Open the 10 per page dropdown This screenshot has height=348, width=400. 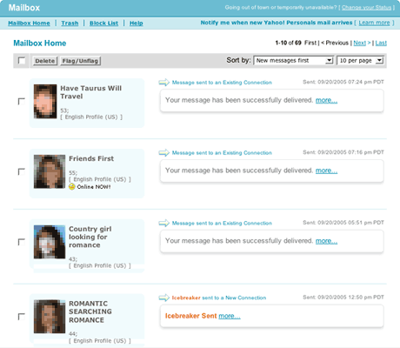point(360,61)
